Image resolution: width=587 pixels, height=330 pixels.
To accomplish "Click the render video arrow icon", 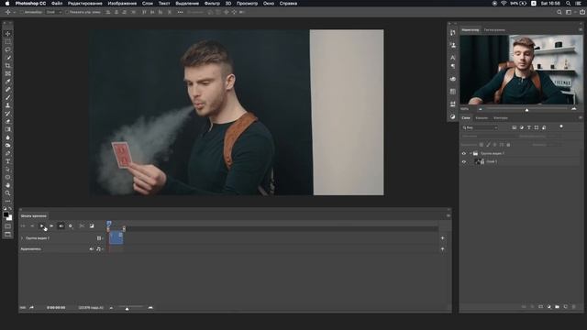I will click(x=31, y=308).
